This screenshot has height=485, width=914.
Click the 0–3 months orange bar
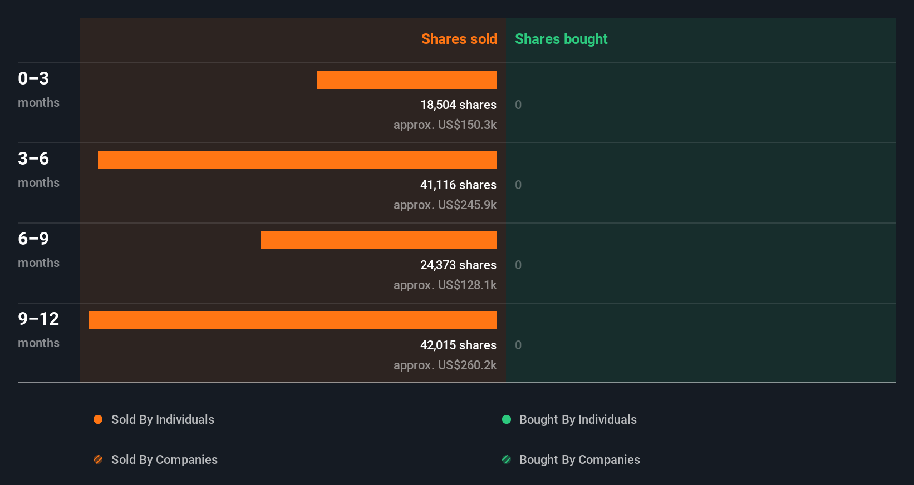tap(407, 80)
